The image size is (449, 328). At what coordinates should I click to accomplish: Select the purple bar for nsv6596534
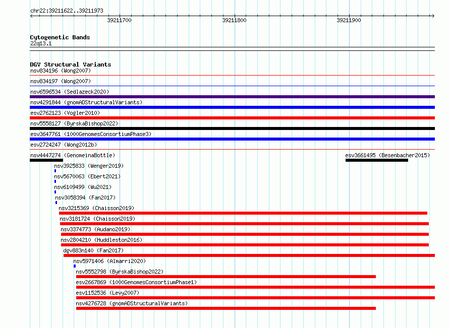point(232,97)
